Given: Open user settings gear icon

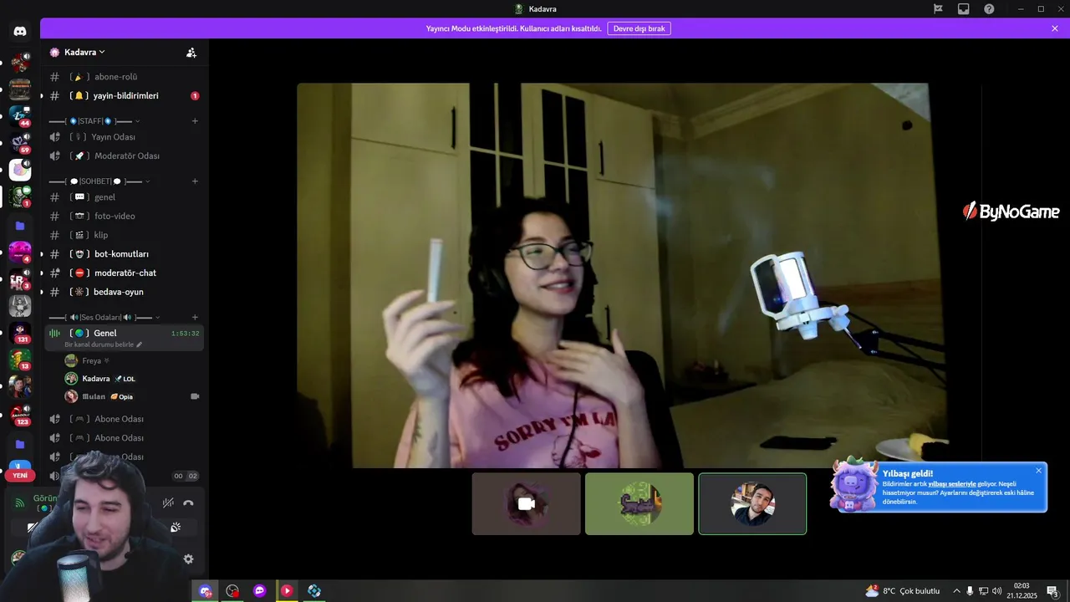Looking at the screenshot, I should pyautogui.click(x=188, y=559).
